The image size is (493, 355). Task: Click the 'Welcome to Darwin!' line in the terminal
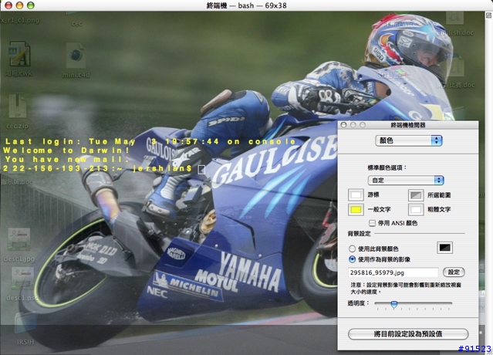[x=66, y=150]
